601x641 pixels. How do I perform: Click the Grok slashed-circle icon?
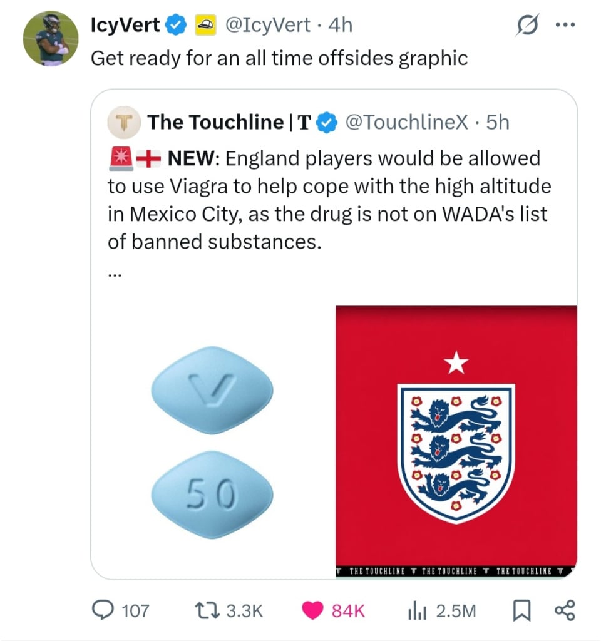(527, 25)
